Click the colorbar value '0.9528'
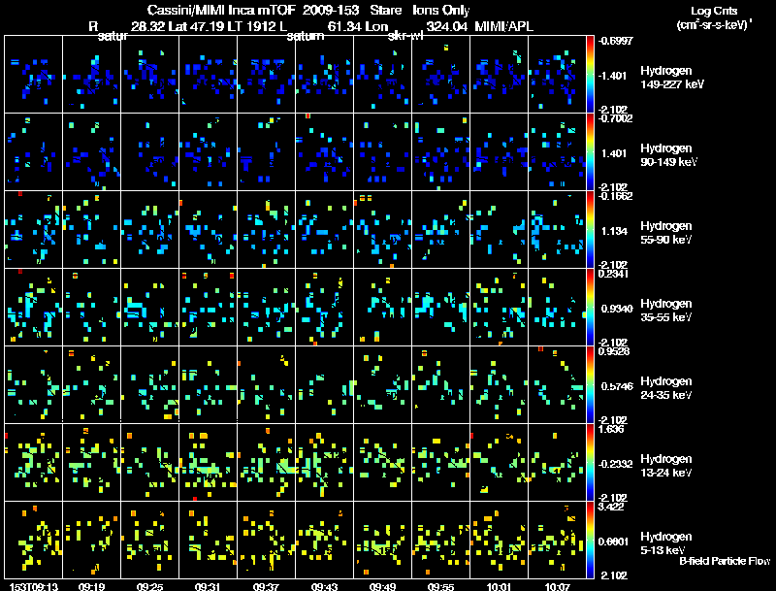 click(614, 351)
